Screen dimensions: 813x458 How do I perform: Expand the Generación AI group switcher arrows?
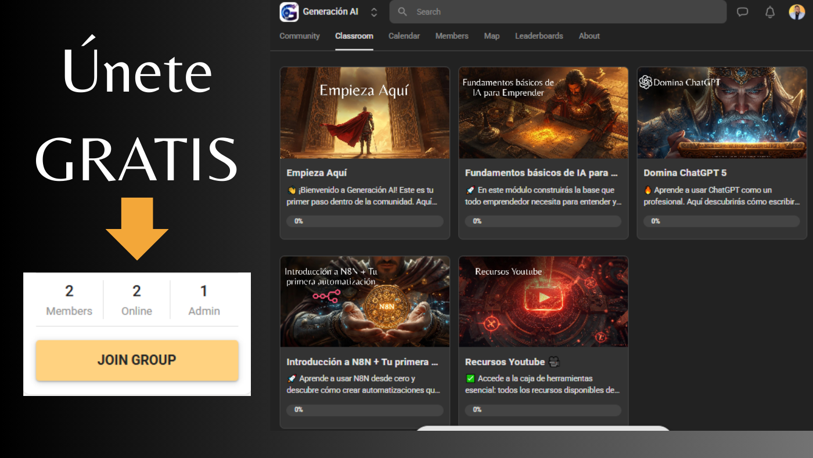click(x=374, y=12)
